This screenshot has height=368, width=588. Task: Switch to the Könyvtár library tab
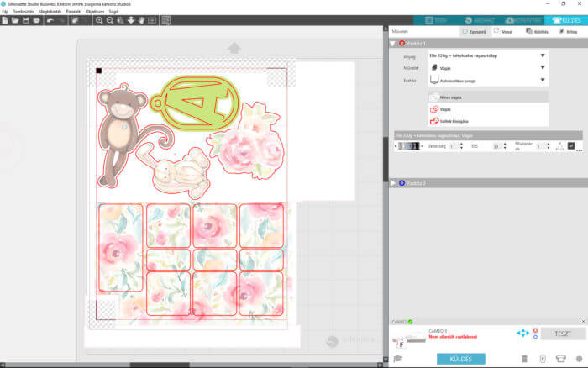pos(522,20)
